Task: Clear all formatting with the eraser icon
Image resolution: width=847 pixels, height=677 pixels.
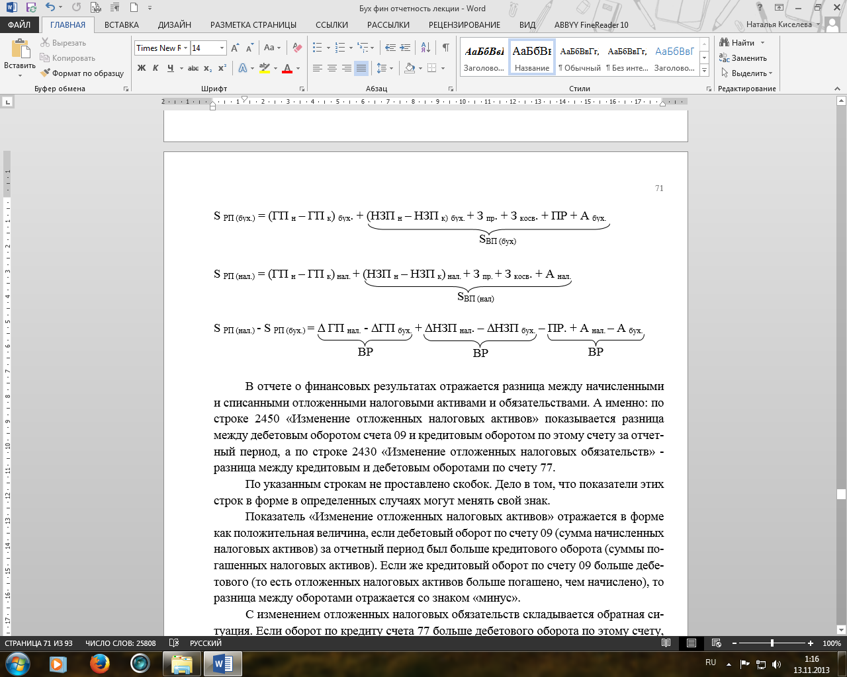Action: coord(297,48)
